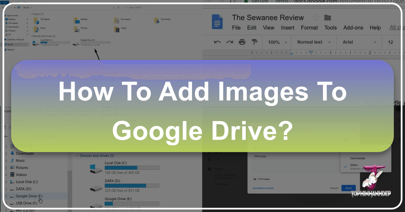405x212 pixels.
Task: Select the Paint format tool
Action: [x=255, y=41]
